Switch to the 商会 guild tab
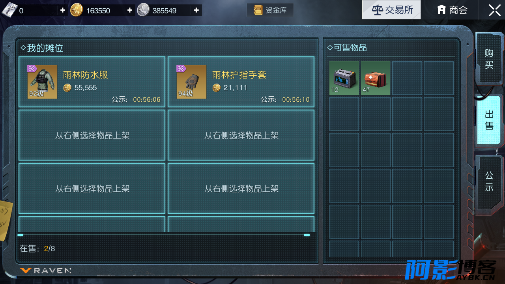 pos(453,10)
